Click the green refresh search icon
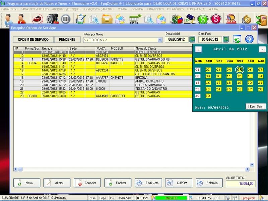This screenshot has height=201, width=268. click(x=237, y=39)
